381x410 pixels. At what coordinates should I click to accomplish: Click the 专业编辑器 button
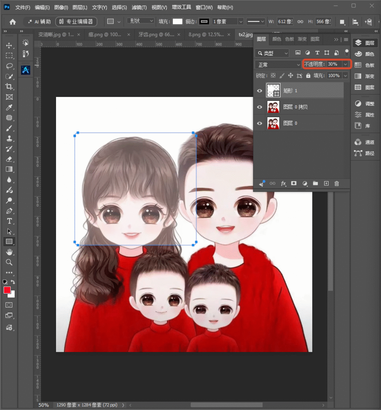coord(76,22)
